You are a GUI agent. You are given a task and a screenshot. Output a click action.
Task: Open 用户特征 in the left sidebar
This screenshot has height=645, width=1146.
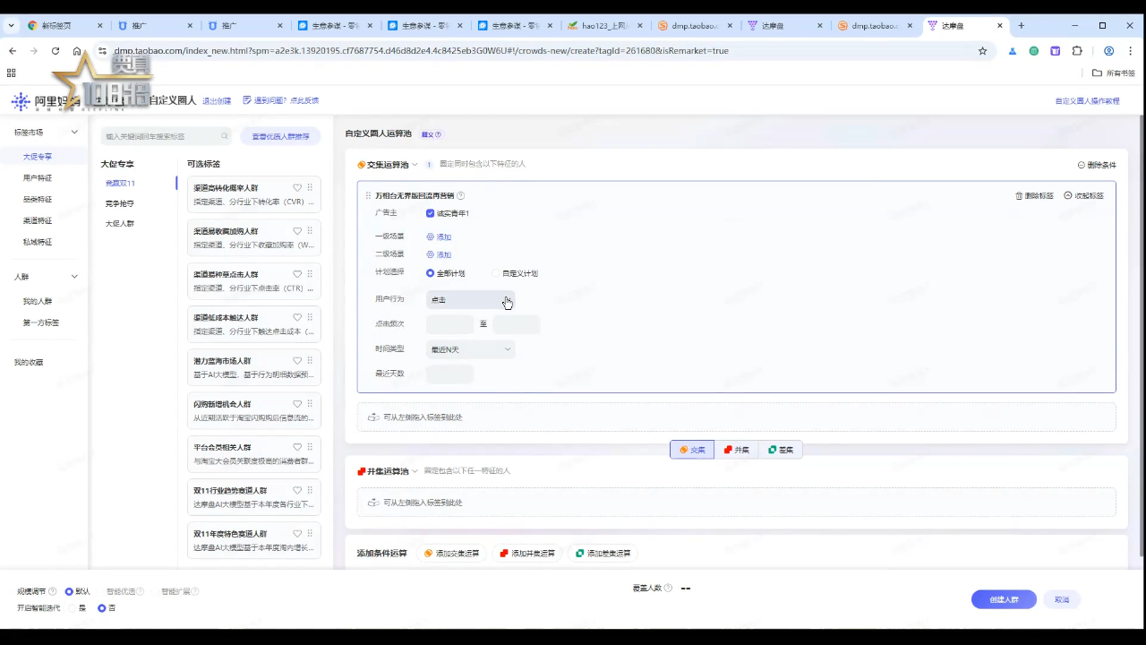coord(38,178)
